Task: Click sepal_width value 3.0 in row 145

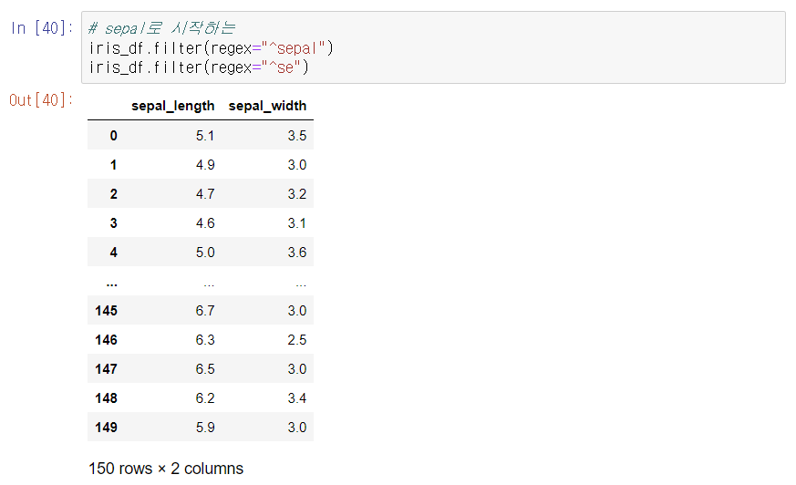Action: pyautogui.click(x=297, y=311)
